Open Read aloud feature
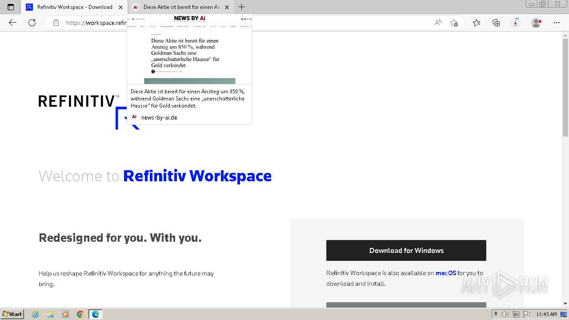Viewport: 569px width, 320px height. click(x=438, y=23)
